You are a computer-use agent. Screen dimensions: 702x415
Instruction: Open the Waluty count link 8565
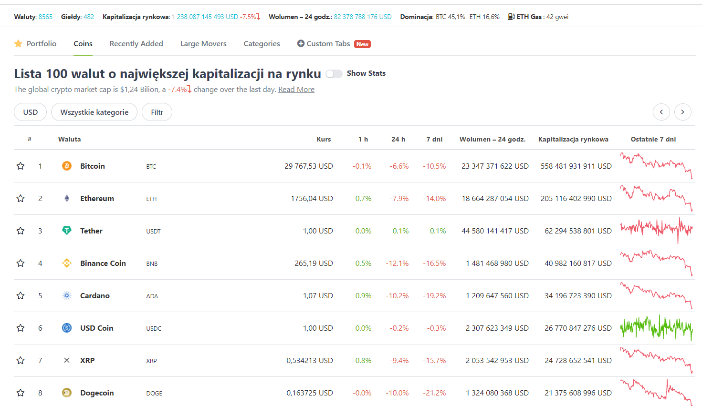[46, 17]
